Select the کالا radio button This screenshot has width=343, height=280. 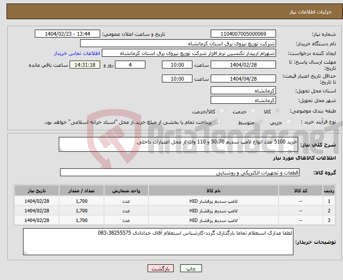(x=278, y=111)
